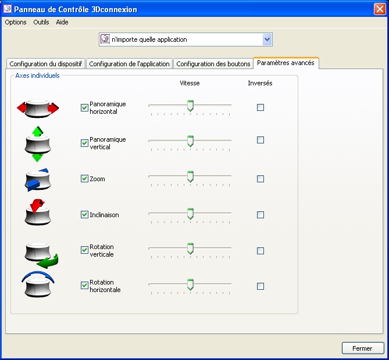Toggle the Rotation verticale checkbox
This screenshot has height=360, width=389.
[84, 250]
